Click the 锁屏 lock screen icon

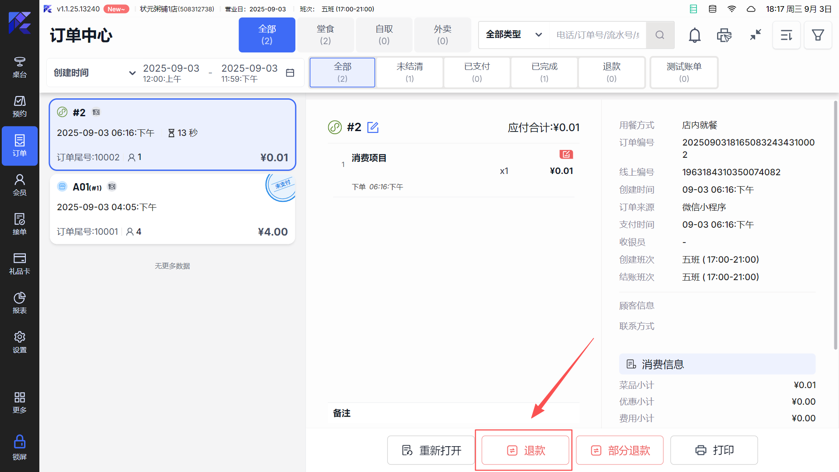(x=20, y=447)
